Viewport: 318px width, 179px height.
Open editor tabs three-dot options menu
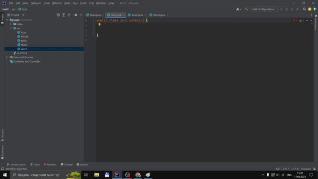(311, 15)
